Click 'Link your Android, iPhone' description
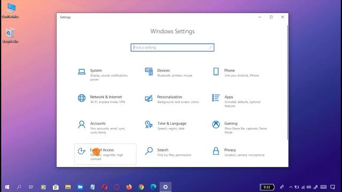342x192 pixels. (x=242, y=76)
